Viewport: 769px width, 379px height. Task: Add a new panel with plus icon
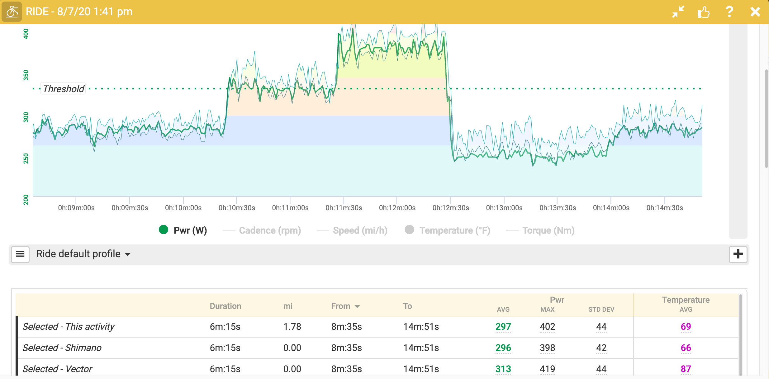[738, 254]
